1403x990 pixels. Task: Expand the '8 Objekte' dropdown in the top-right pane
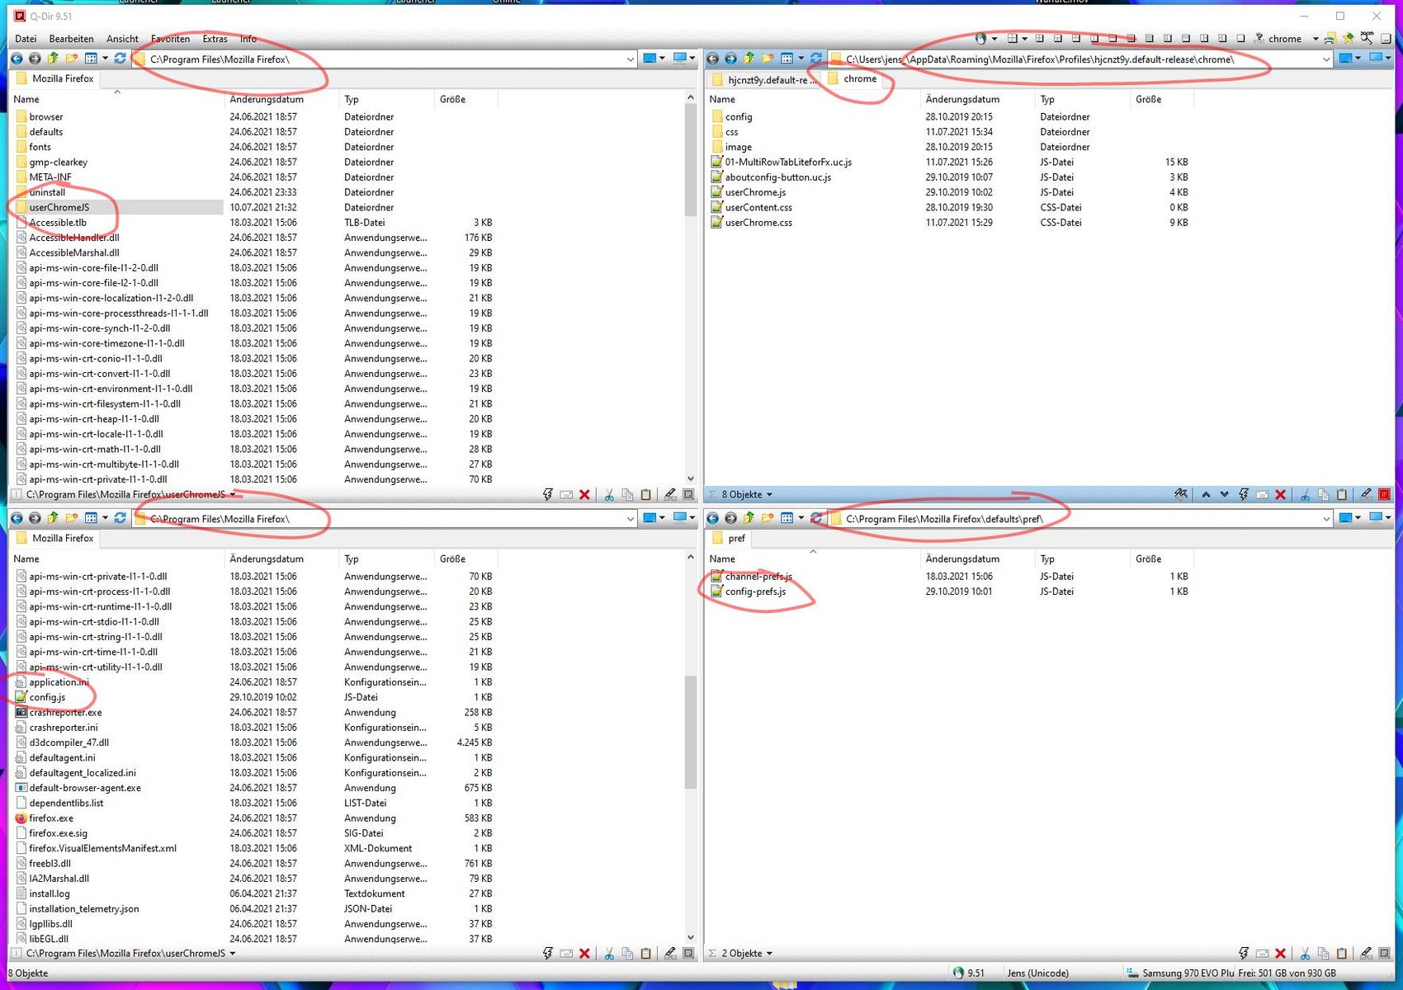(x=769, y=495)
